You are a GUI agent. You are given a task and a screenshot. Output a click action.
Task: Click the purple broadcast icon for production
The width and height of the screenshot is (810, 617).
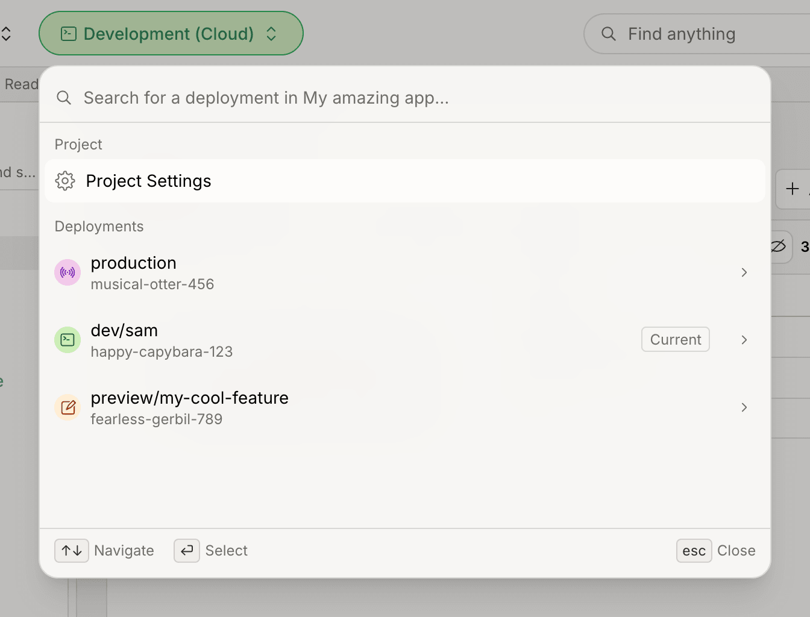[x=67, y=272]
